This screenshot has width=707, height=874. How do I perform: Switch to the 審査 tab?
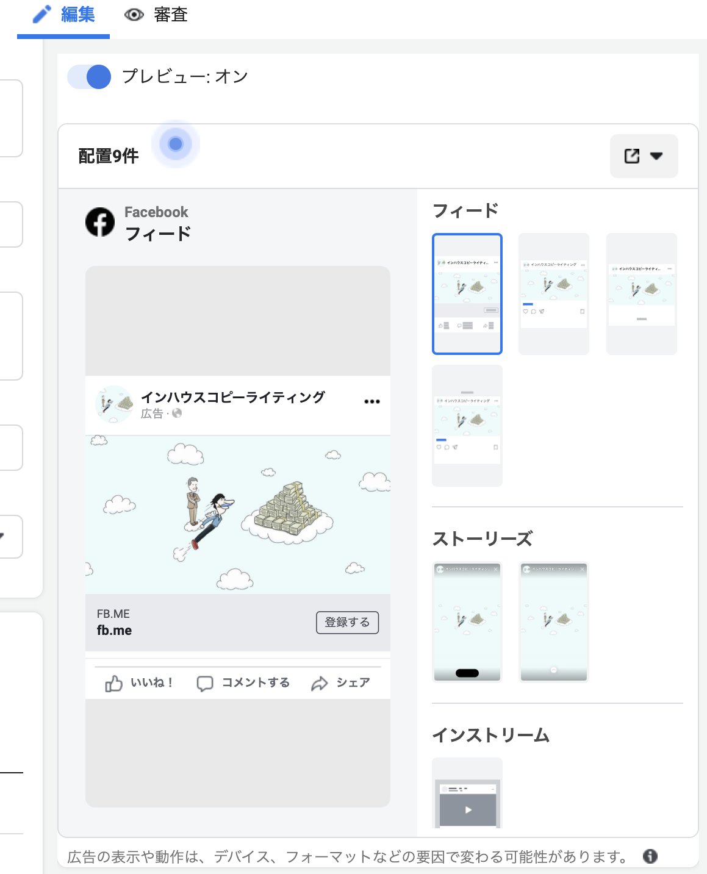(157, 15)
